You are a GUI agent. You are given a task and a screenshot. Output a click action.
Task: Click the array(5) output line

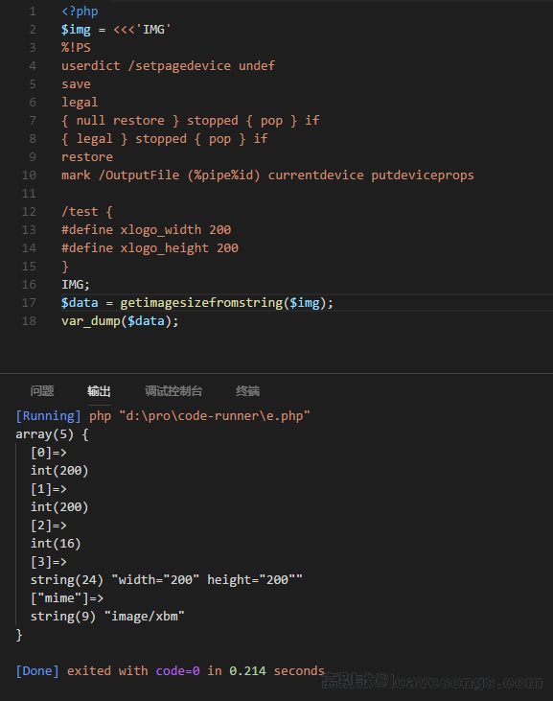pyautogui.click(x=52, y=434)
